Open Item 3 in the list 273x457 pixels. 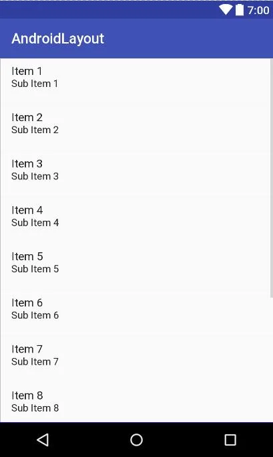point(135,170)
